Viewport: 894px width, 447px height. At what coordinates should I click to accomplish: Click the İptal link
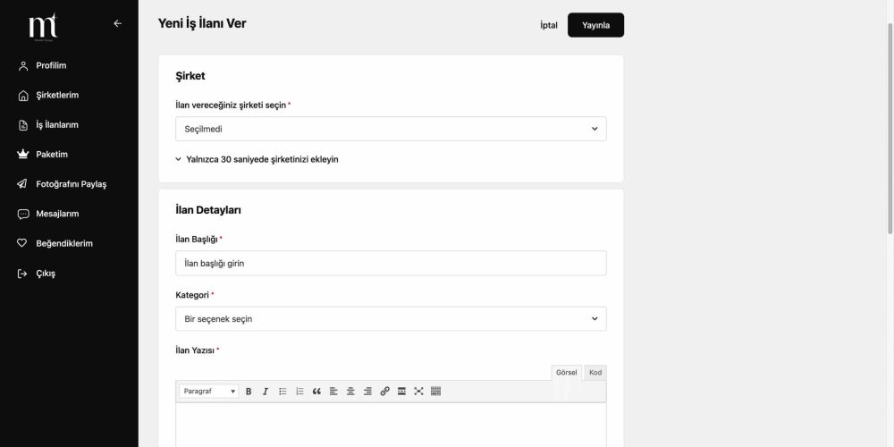[x=549, y=25]
